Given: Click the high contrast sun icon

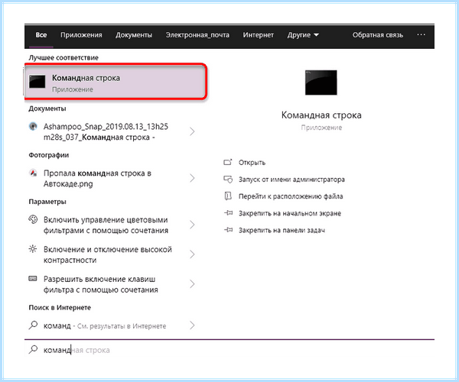Looking at the screenshot, I should 33,249.
